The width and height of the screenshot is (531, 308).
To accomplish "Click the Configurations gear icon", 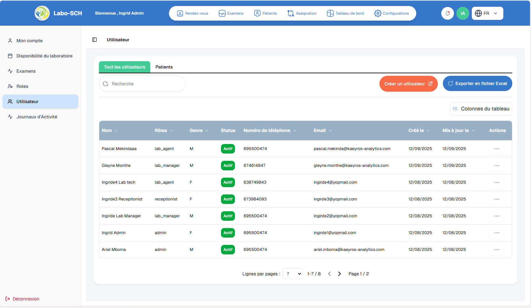I will pos(378,13).
